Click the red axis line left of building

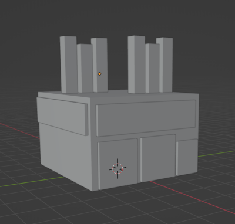pyautogui.click(x=19, y=131)
